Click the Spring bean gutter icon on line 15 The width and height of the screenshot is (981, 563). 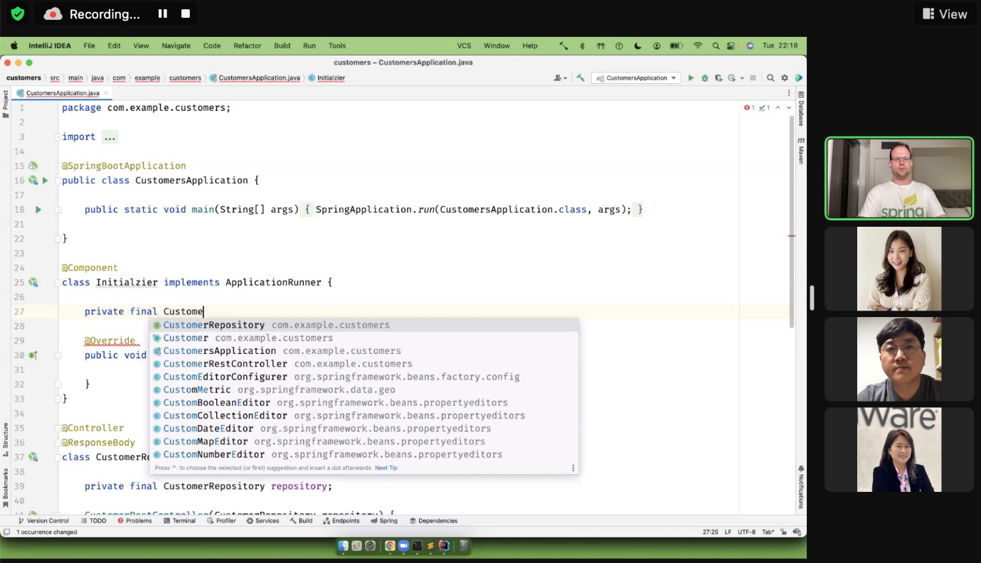pos(33,166)
